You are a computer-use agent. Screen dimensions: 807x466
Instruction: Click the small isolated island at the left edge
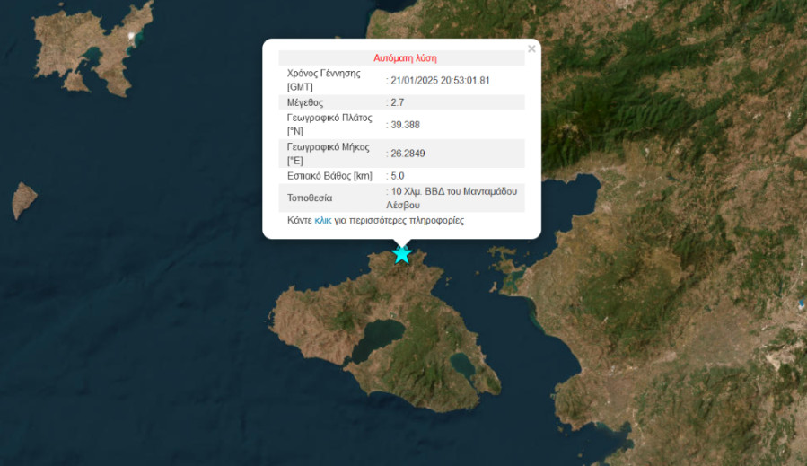click(x=23, y=199)
